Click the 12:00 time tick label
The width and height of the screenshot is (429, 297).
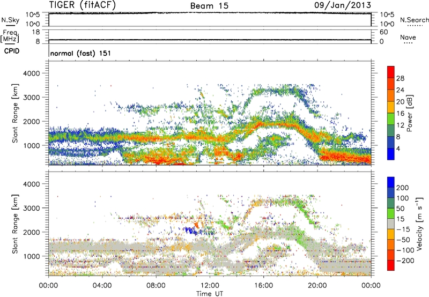pyautogui.click(x=210, y=286)
